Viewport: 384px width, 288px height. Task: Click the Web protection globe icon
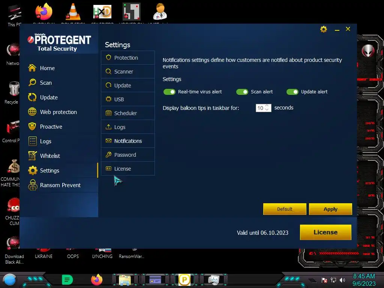pyautogui.click(x=32, y=112)
